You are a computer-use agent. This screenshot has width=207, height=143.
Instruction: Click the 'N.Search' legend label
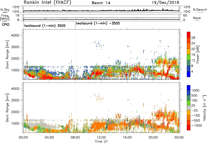point(200,10)
